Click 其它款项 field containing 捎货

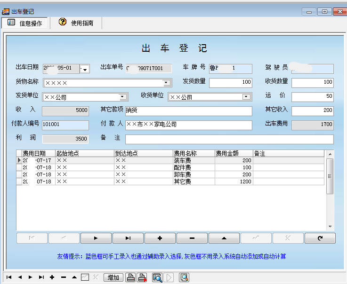tap(188, 110)
